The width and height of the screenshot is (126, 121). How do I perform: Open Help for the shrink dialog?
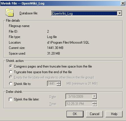point(114,114)
